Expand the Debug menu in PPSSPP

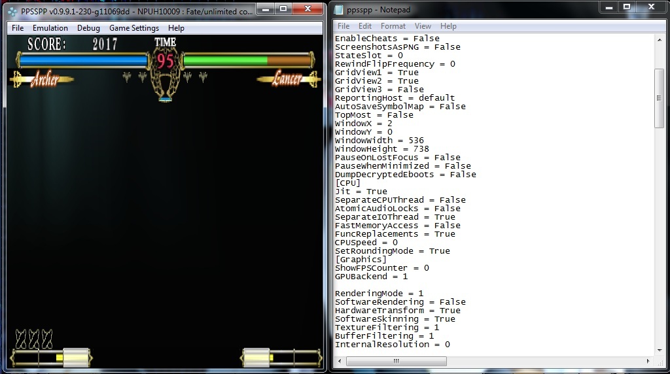pyautogui.click(x=88, y=28)
